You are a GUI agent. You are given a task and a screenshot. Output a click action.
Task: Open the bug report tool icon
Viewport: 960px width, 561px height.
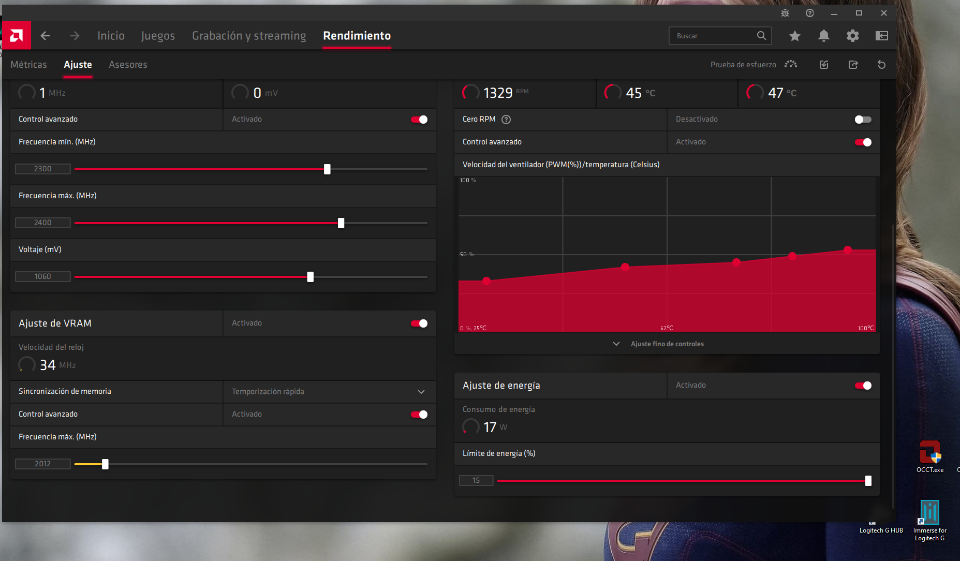(x=785, y=13)
